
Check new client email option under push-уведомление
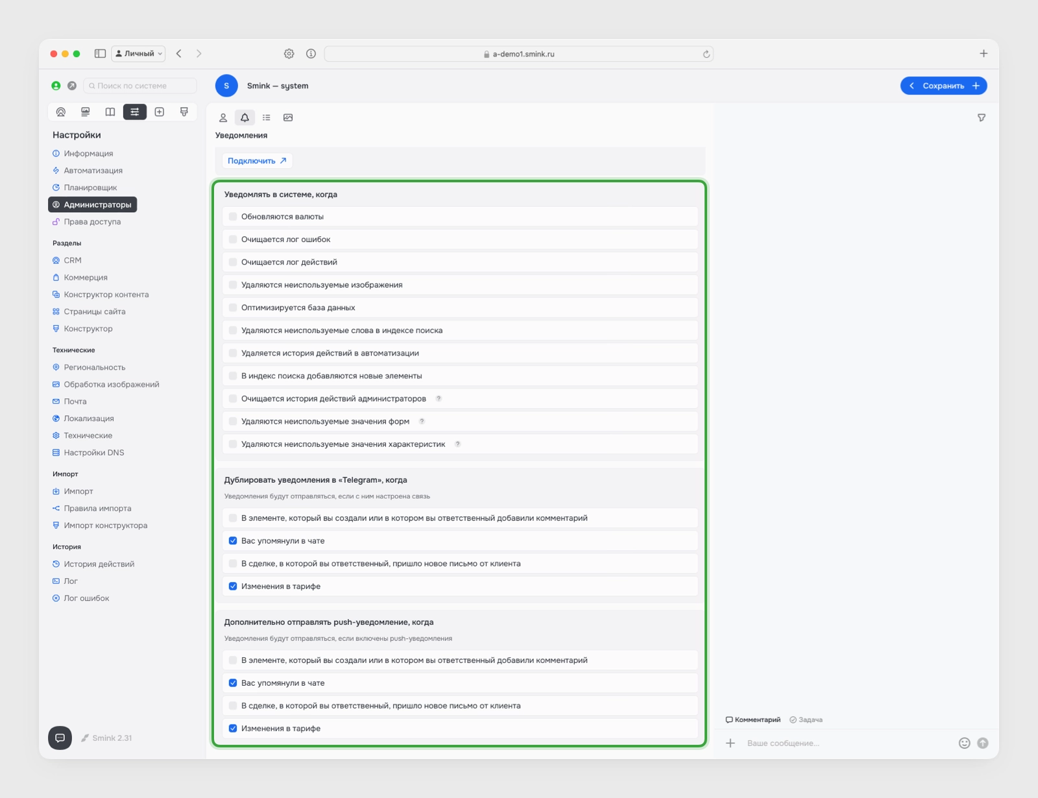click(x=233, y=705)
